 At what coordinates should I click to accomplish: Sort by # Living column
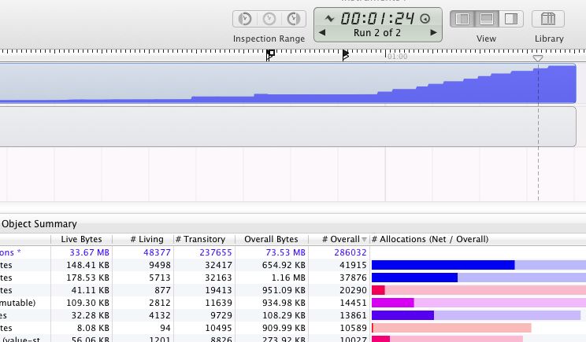143,239
